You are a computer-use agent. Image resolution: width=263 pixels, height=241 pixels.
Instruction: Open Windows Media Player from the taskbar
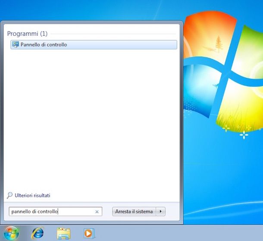89,233
